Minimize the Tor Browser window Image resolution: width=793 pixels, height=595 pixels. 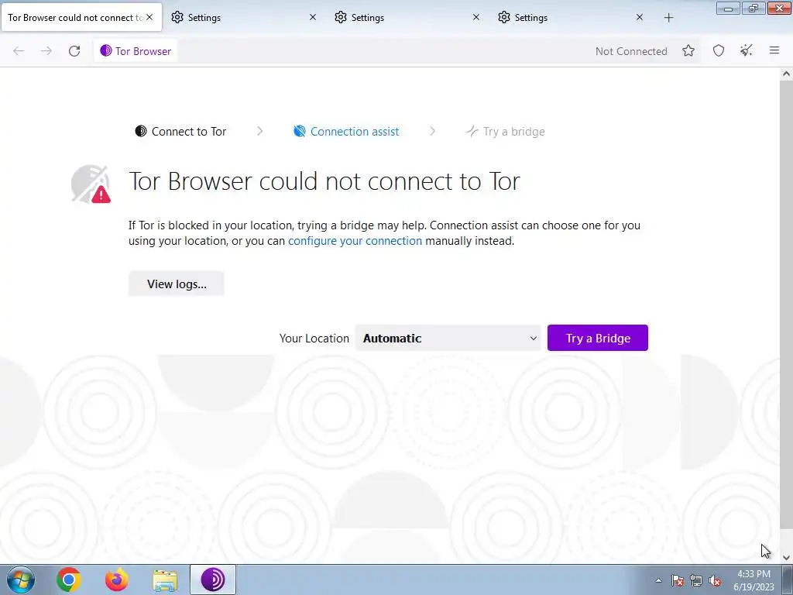(x=728, y=8)
